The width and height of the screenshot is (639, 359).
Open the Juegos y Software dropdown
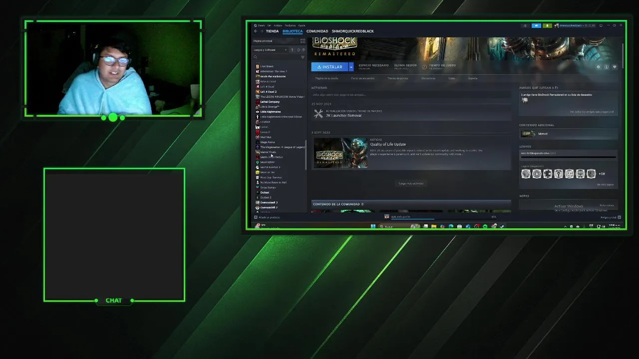270,50
